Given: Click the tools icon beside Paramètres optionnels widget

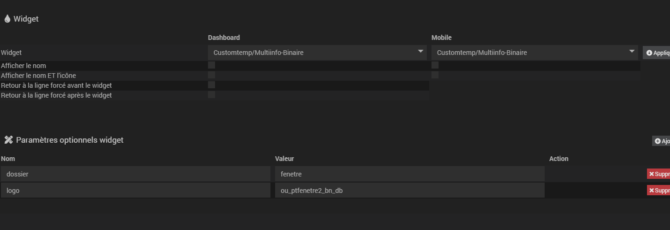Looking at the screenshot, I should click(x=8, y=140).
